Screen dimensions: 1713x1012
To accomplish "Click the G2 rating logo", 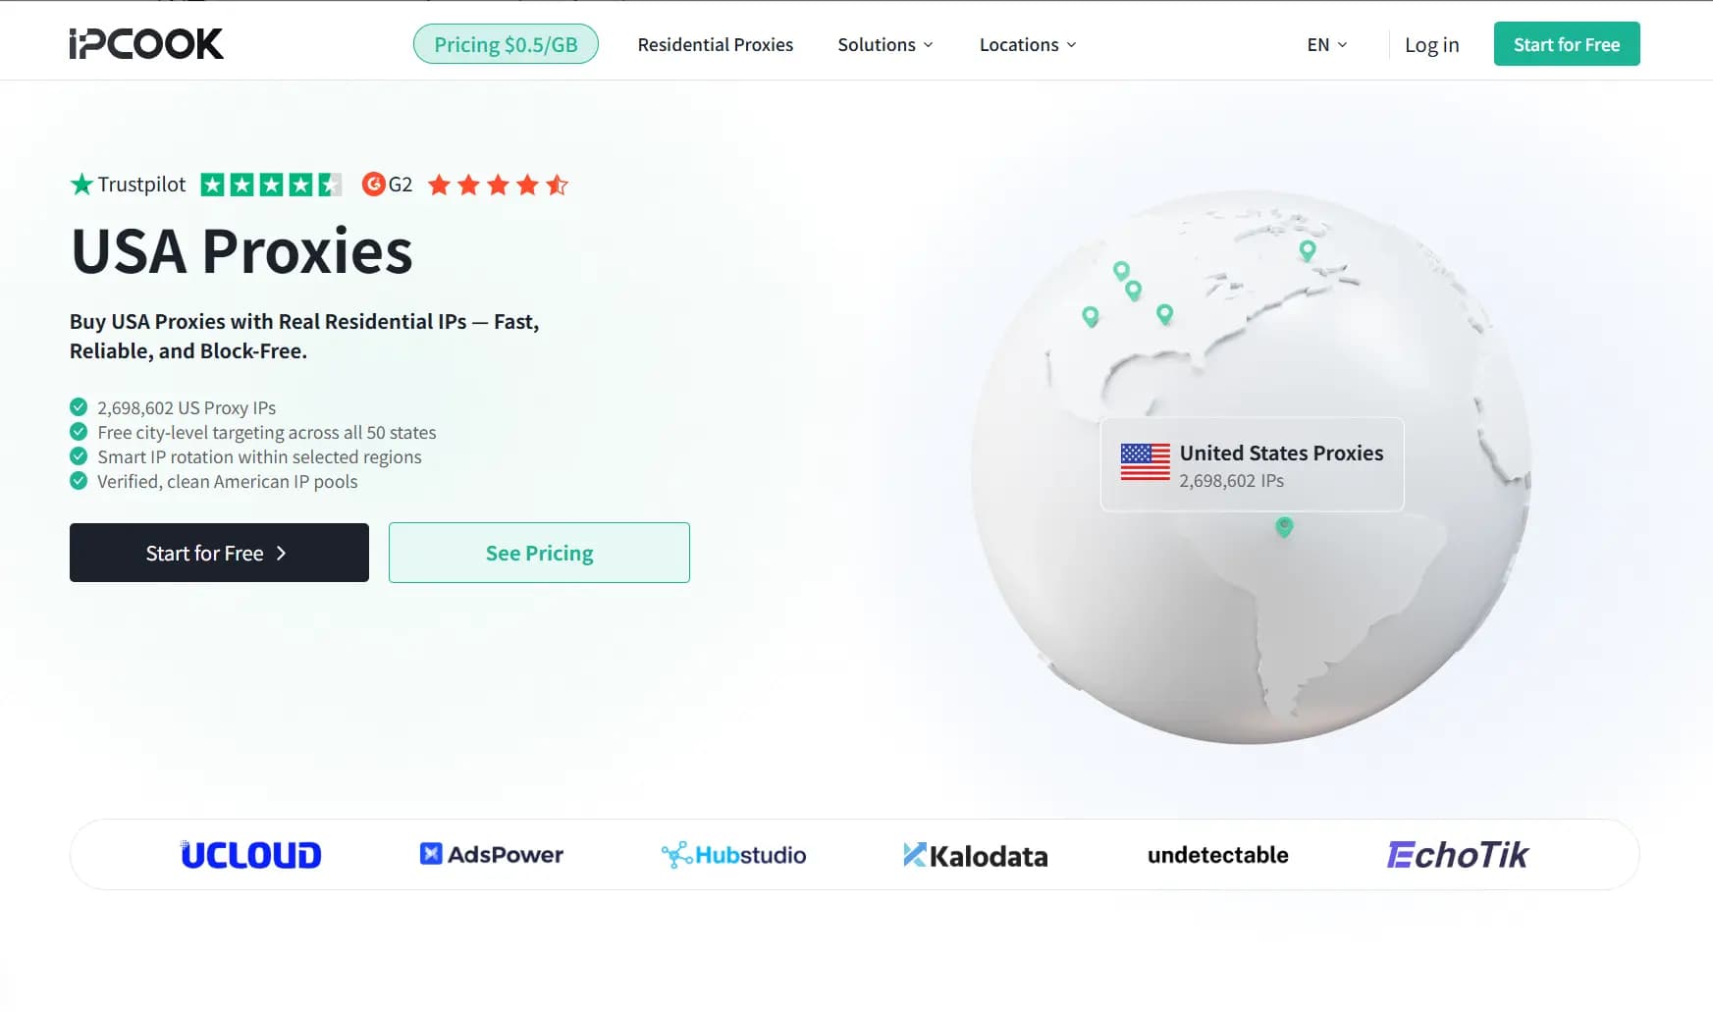I will coord(387,185).
